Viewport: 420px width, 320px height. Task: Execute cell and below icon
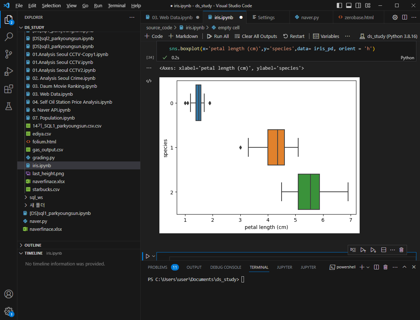pos(373,250)
